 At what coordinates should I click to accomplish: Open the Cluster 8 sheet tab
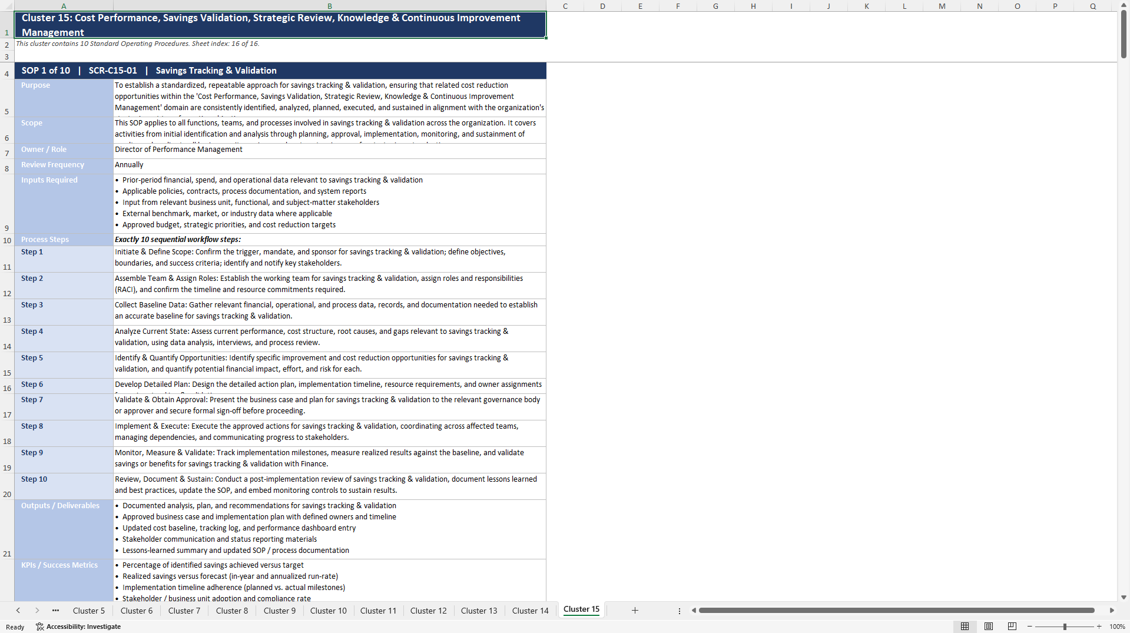(232, 611)
